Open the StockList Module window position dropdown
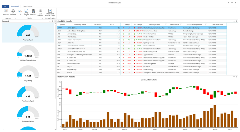Screen dimensions: 240x132 coord(234,21)
